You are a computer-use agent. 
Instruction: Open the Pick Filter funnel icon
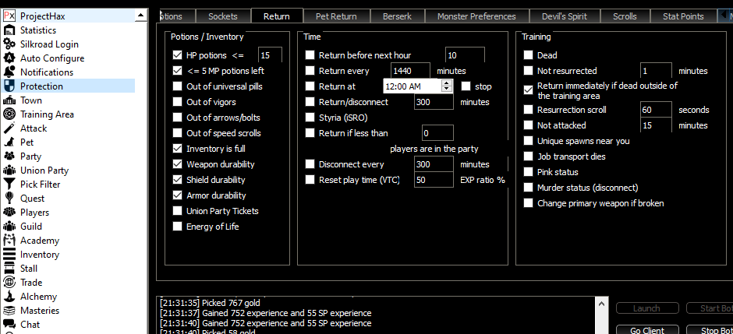(9, 185)
